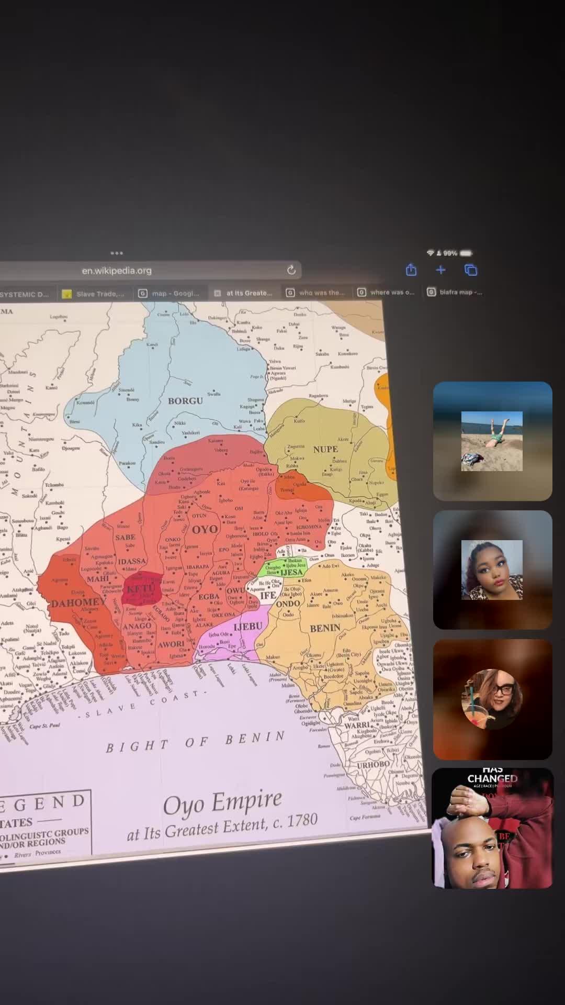Click the EGBA label on map
Image resolution: width=565 pixels, height=1005 pixels.
click(x=208, y=597)
